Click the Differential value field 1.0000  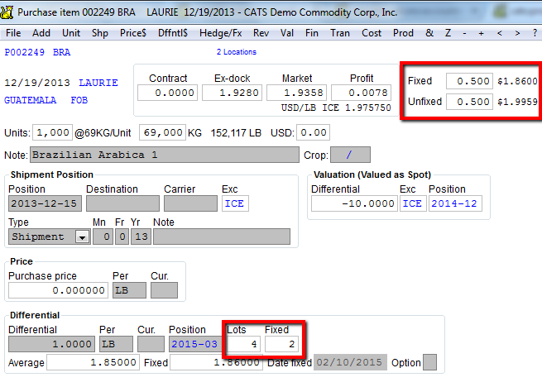click(51, 344)
